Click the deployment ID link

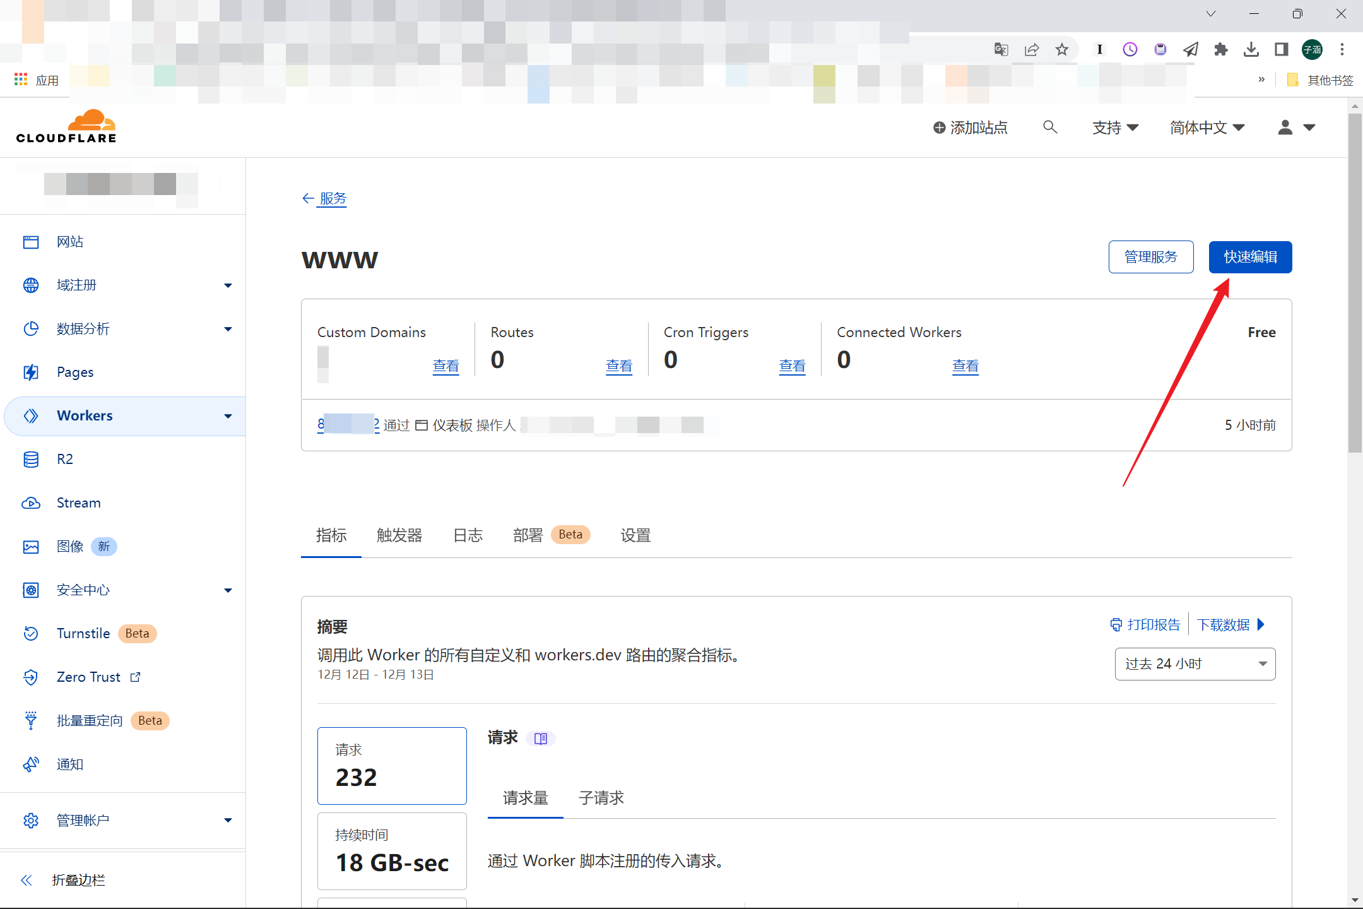click(348, 424)
